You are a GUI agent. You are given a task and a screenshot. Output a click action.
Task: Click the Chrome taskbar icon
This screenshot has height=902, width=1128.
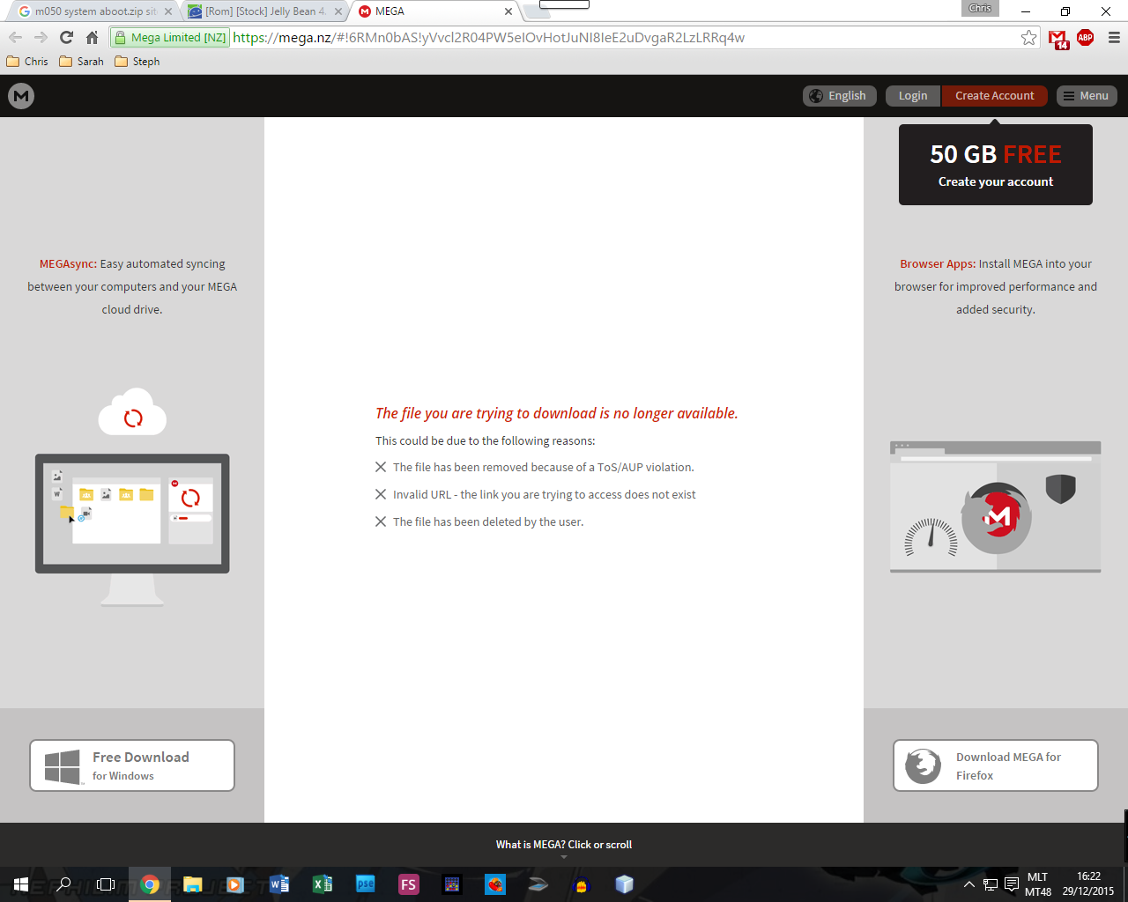(x=150, y=884)
